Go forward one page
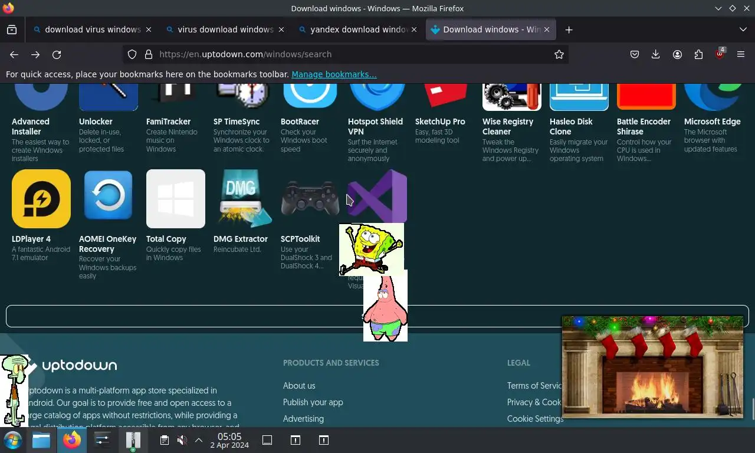This screenshot has width=755, height=453. click(x=35, y=54)
